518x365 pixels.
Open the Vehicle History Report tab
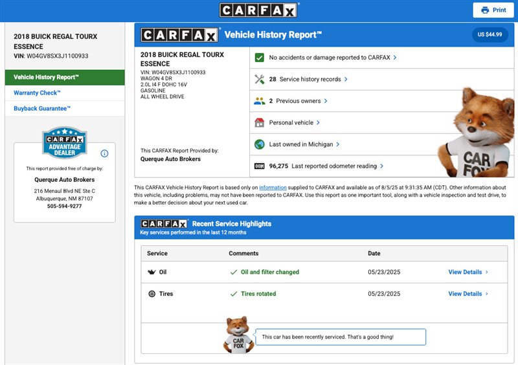coord(65,77)
